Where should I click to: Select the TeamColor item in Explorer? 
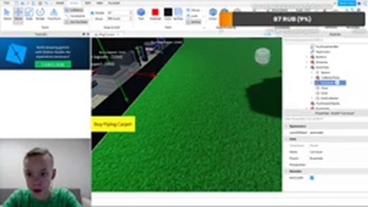[x=321, y=52]
